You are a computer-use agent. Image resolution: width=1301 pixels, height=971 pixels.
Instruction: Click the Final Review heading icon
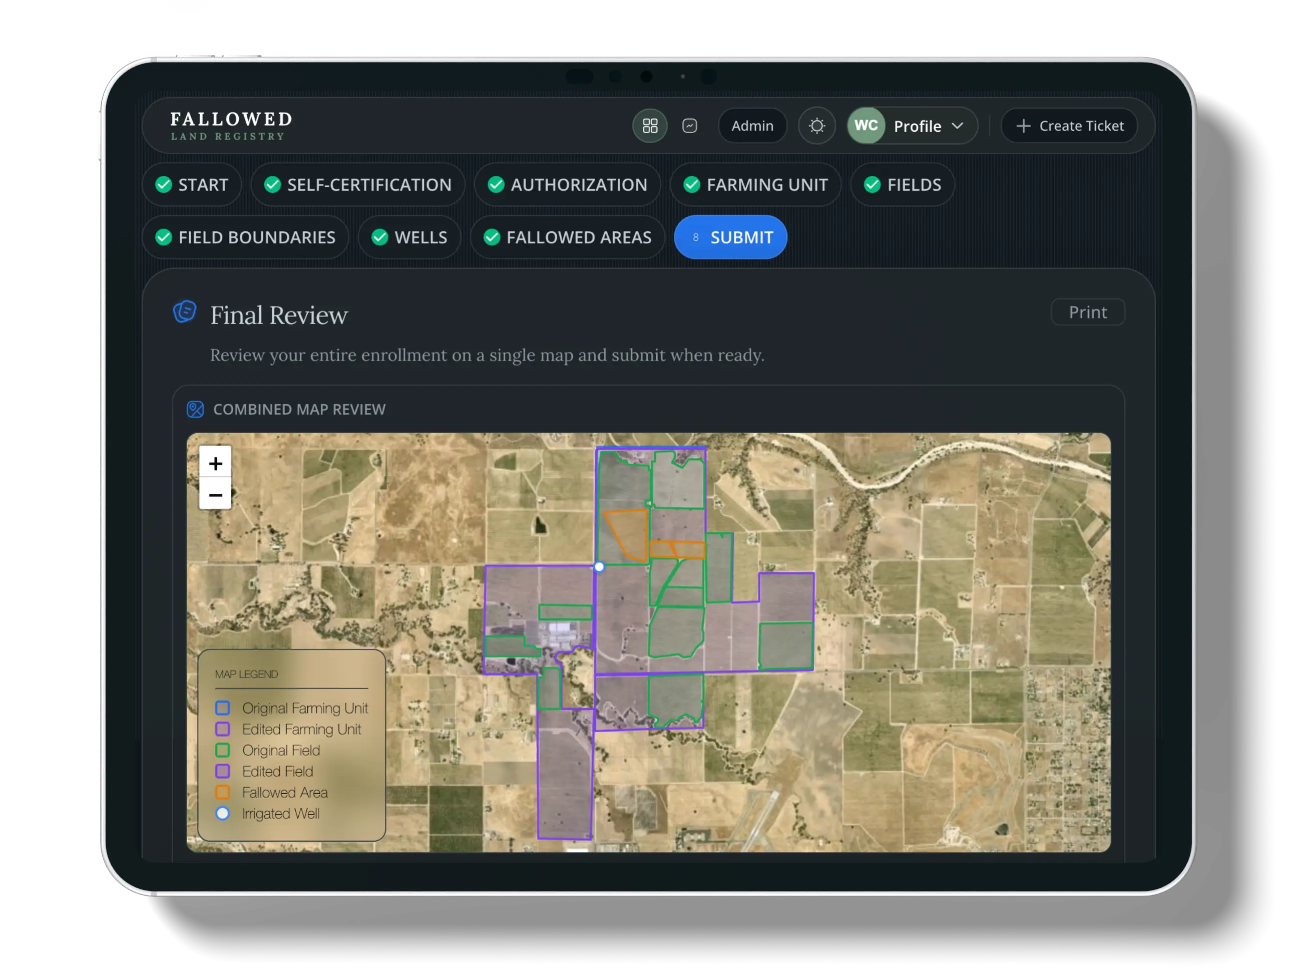click(x=185, y=312)
